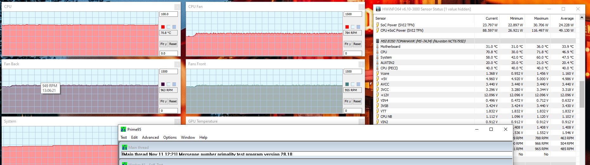Click '955 RPM' readout in Fans Front graph
Viewport: 590px width, 165px height.
(x=353, y=90)
